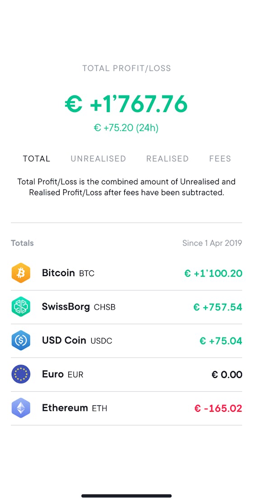
Task: Open the REALISED tab
Action: pyautogui.click(x=167, y=159)
